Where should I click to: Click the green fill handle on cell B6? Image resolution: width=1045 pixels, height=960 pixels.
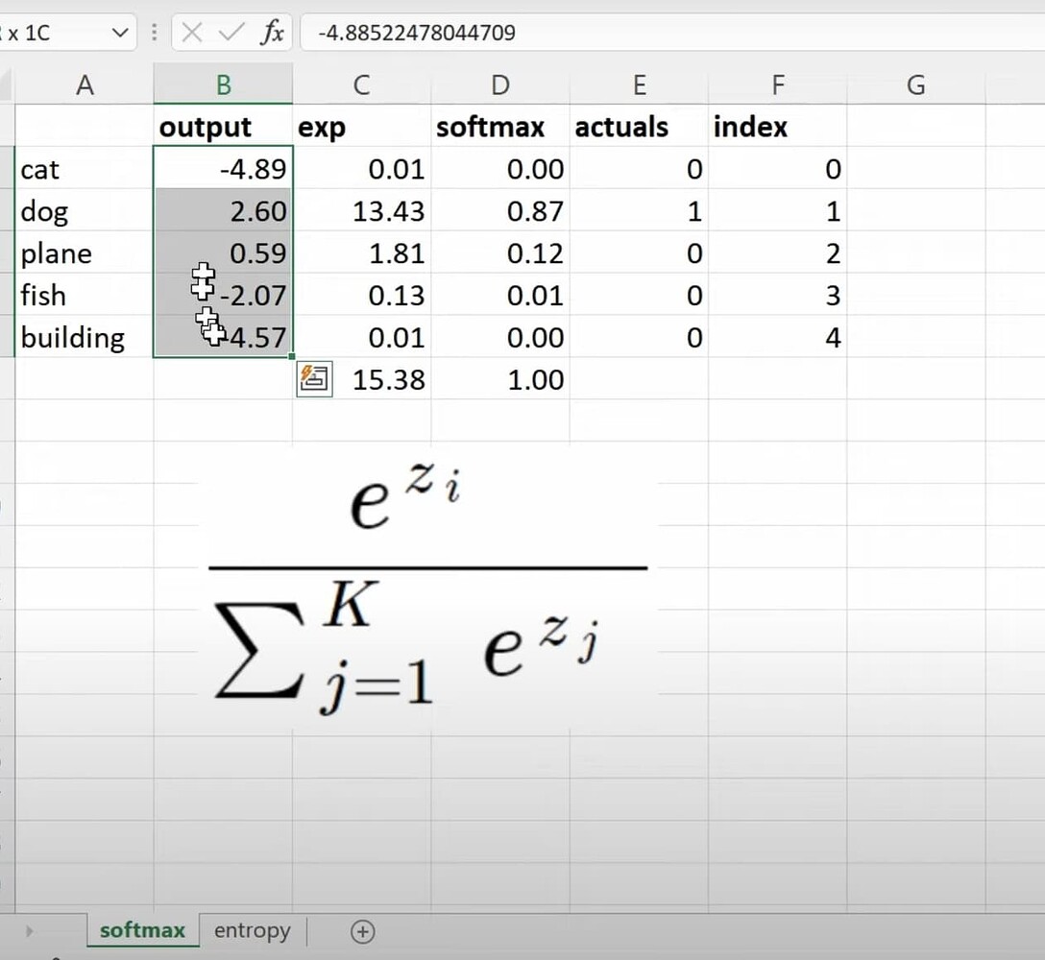[x=290, y=357]
